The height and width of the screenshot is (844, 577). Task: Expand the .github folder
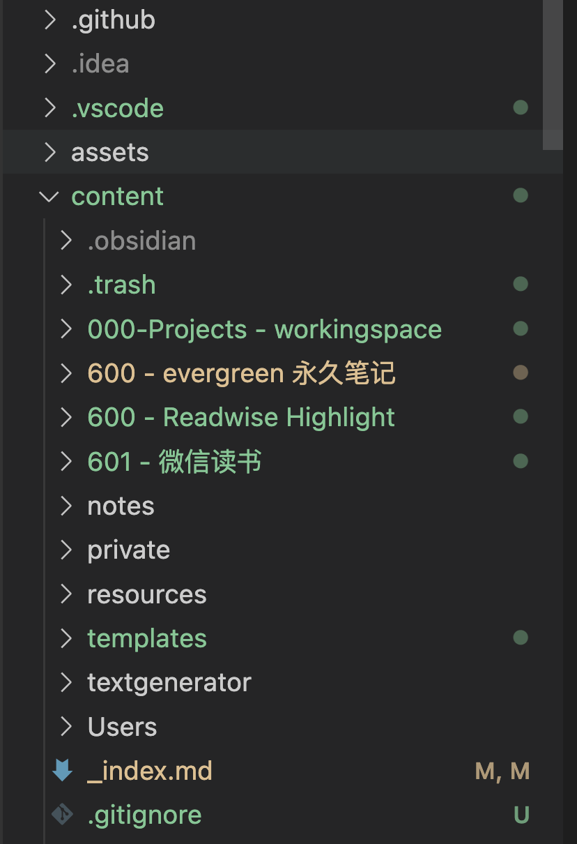click(x=50, y=20)
